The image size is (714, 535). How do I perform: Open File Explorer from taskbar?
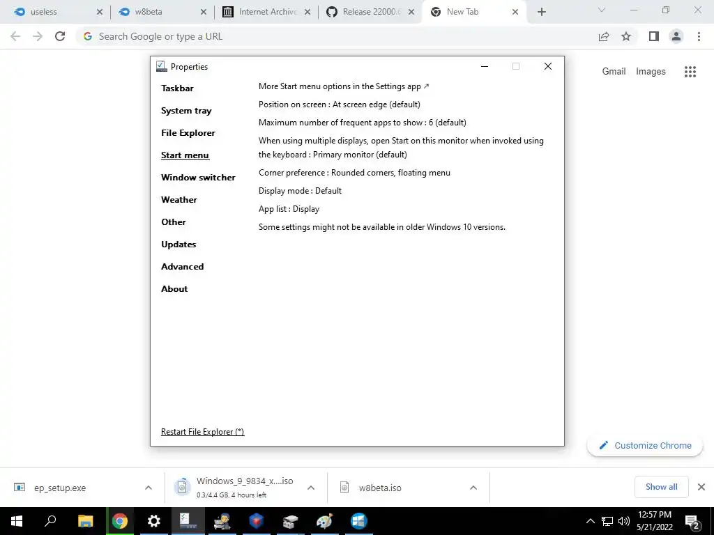point(85,521)
